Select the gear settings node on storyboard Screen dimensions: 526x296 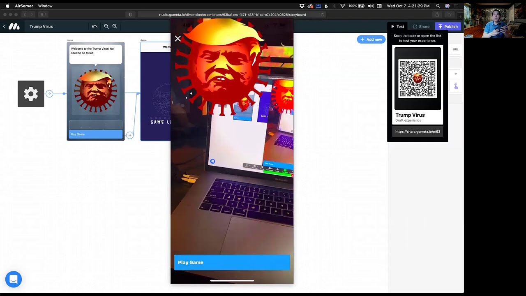(31, 94)
